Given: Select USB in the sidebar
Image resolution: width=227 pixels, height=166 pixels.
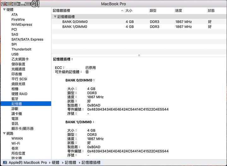Looking at the screenshot, I should tap(15, 54).
